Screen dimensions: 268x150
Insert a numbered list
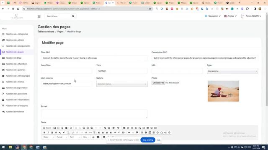click(73, 132)
